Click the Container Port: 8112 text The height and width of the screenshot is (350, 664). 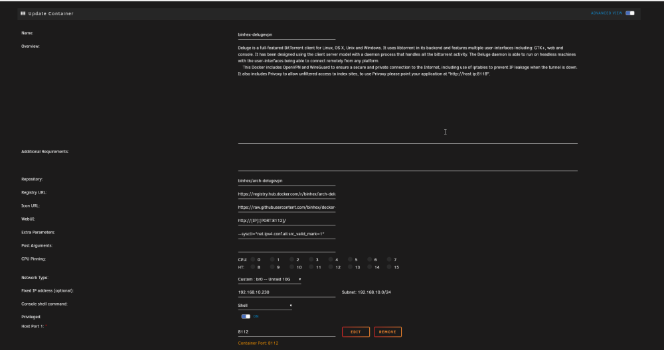[x=258, y=343]
